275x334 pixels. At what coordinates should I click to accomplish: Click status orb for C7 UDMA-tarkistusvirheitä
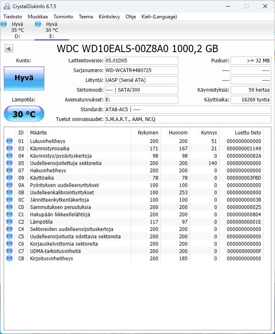coord(9,251)
